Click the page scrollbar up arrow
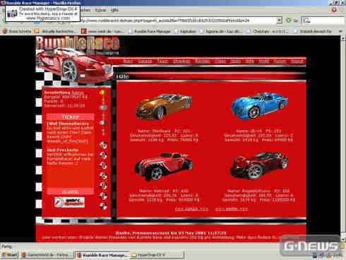Viewport: 346px width, 260px height. click(343, 37)
